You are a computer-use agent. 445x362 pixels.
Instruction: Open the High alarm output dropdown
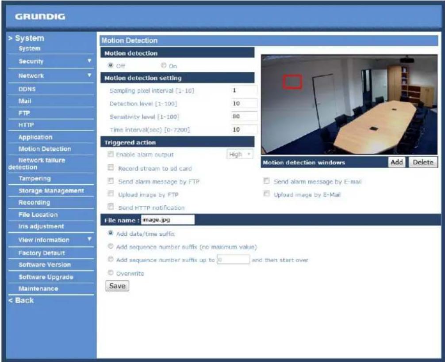point(240,154)
